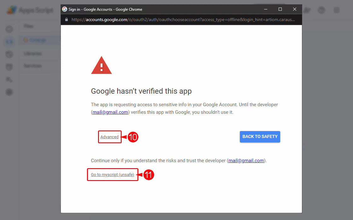Open the Libraries section in the background panel
Viewport: 353px width, 220px height.
click(33, 53)
